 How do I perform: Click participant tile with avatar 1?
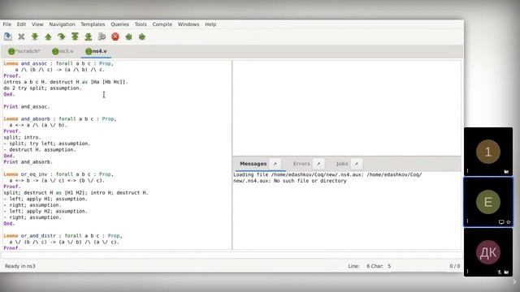point(488,152)
